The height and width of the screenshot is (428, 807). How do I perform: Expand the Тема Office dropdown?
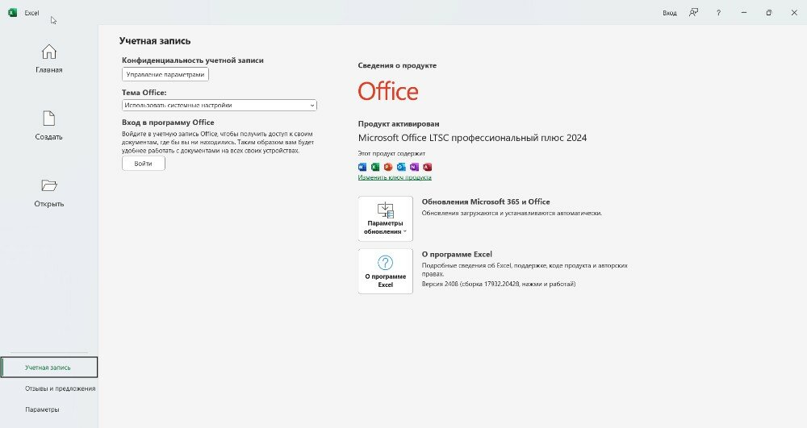coord(220,105)
